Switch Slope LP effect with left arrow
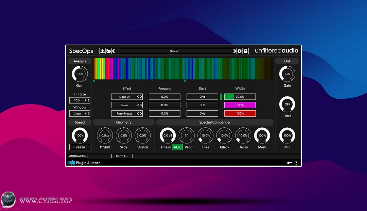 coord(138,97)
